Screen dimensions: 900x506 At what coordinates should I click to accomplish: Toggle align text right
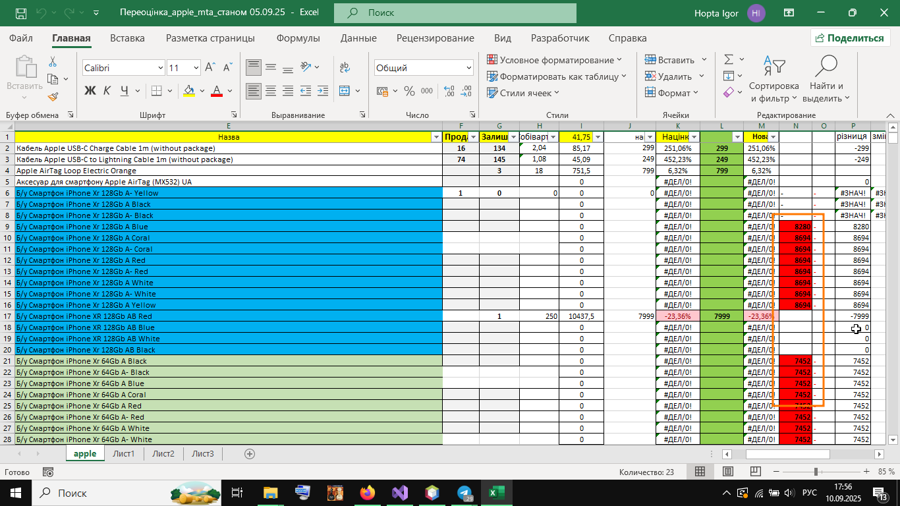[x=289, y=91]
